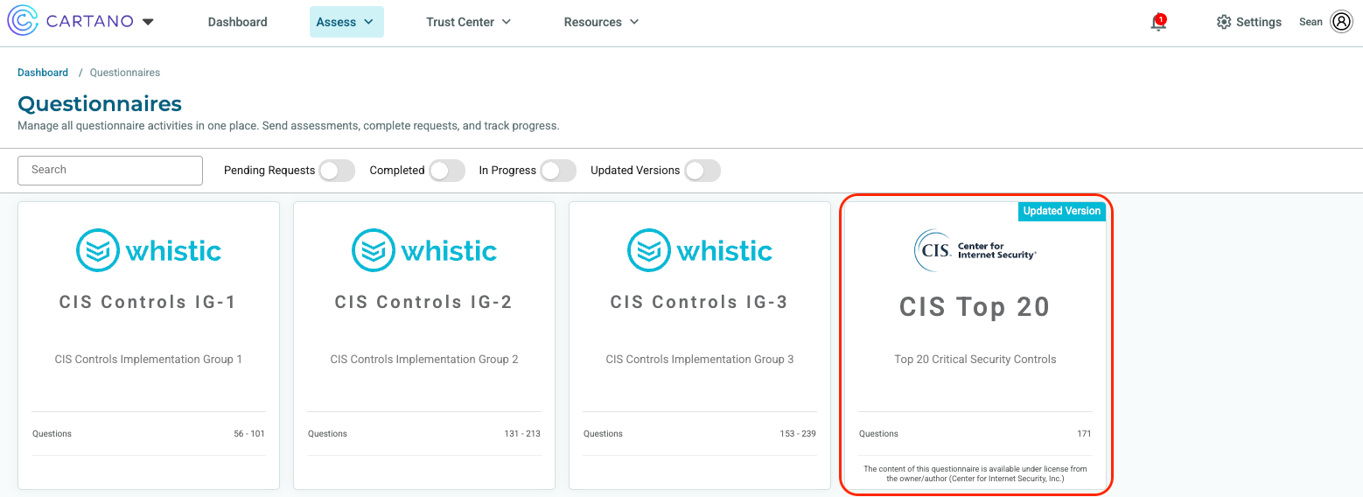The width and height of the screenshot is (1363, 497).
Task: Click the Settings gear icon
Action: pos(1224,22)
